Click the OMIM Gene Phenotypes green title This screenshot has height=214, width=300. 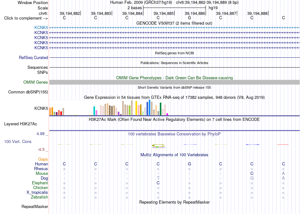pyautogui.click(x=175, y=78)
